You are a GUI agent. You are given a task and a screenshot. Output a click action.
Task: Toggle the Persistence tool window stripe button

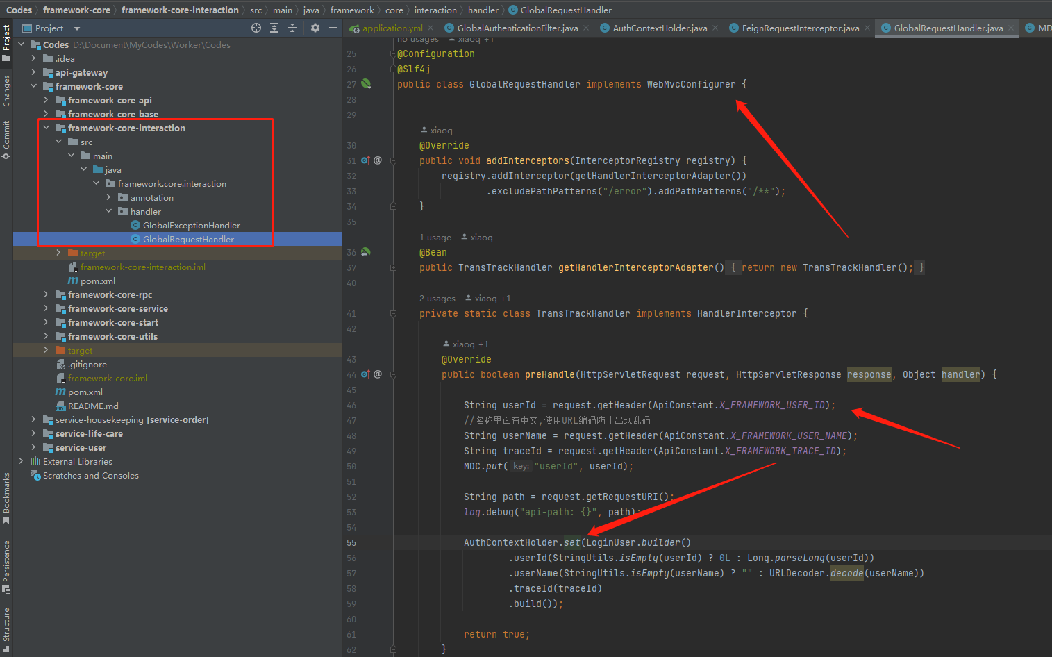tap(6, 567)
